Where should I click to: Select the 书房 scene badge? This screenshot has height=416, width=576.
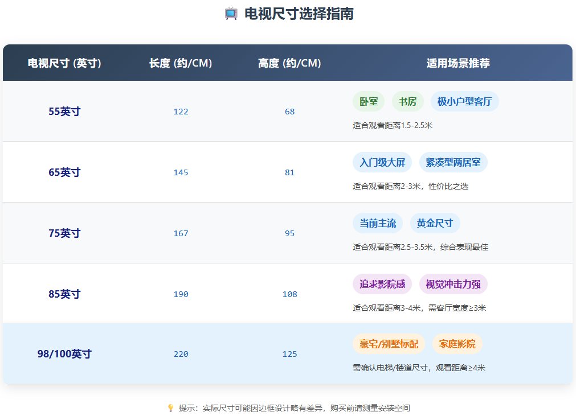click(406, 101)
